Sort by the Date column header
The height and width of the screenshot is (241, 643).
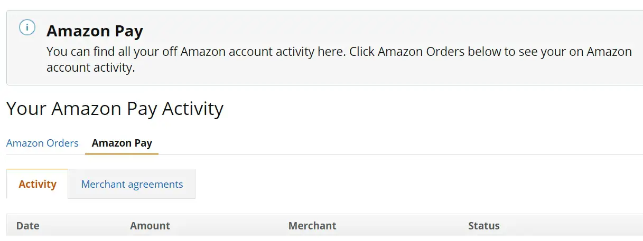tap(28, 226)
